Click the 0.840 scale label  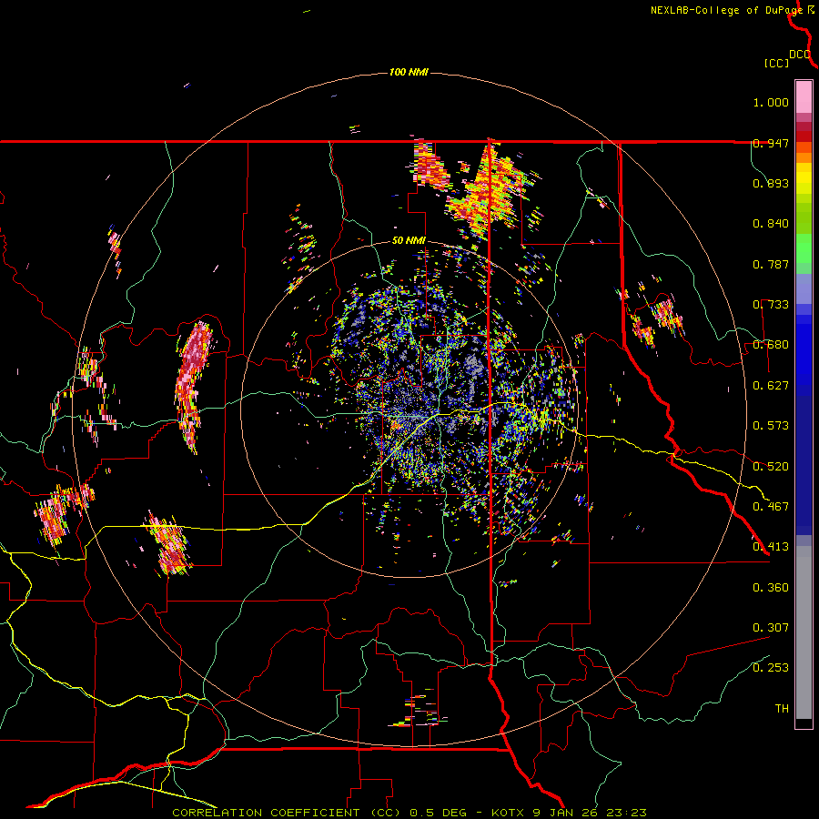[x=771, y=224]
